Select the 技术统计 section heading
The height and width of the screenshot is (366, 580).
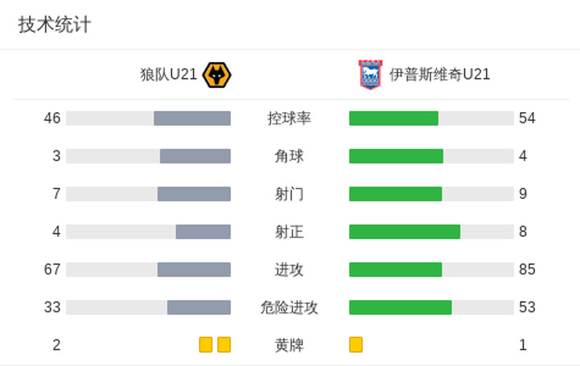coord(55,24)
